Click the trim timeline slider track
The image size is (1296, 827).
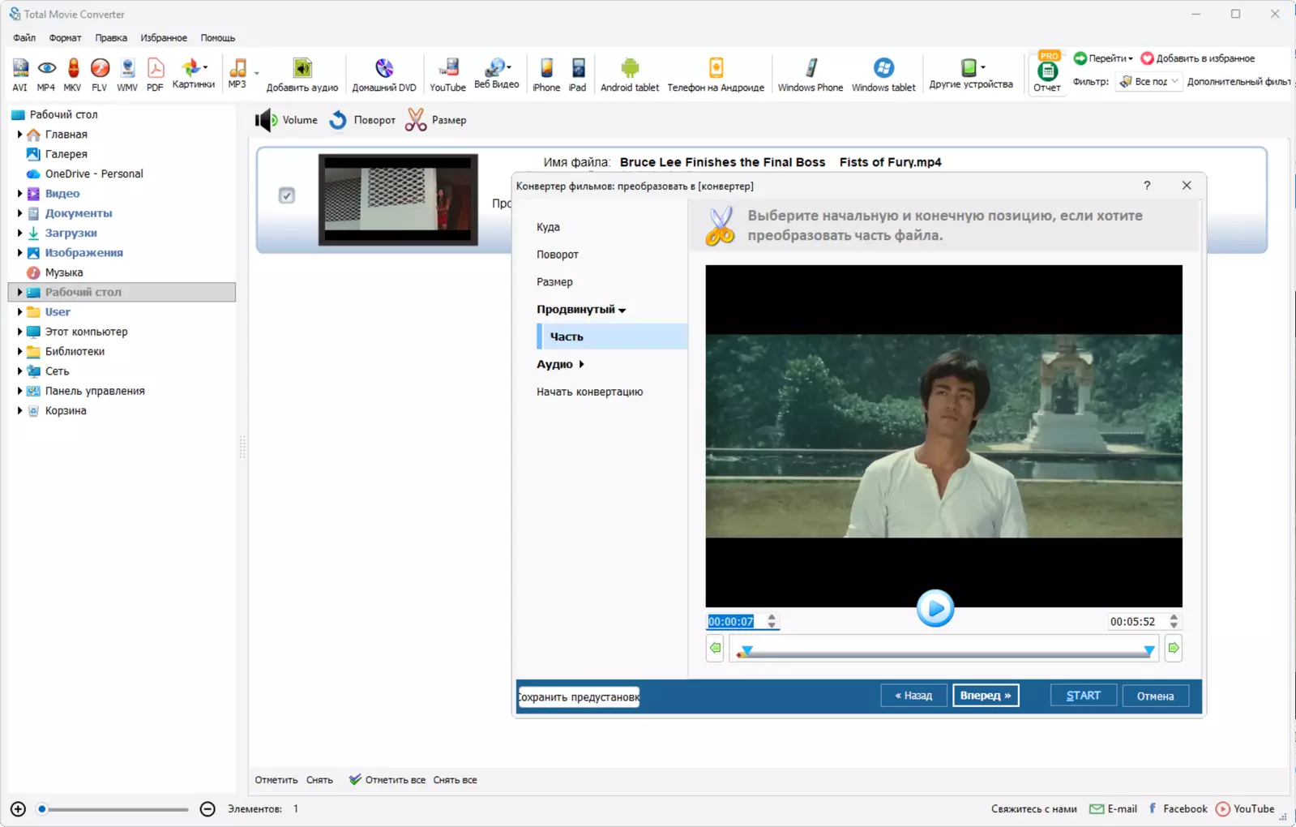(947, 651)
